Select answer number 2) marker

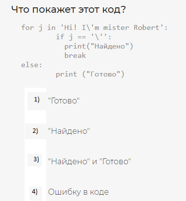pos(35,131)
